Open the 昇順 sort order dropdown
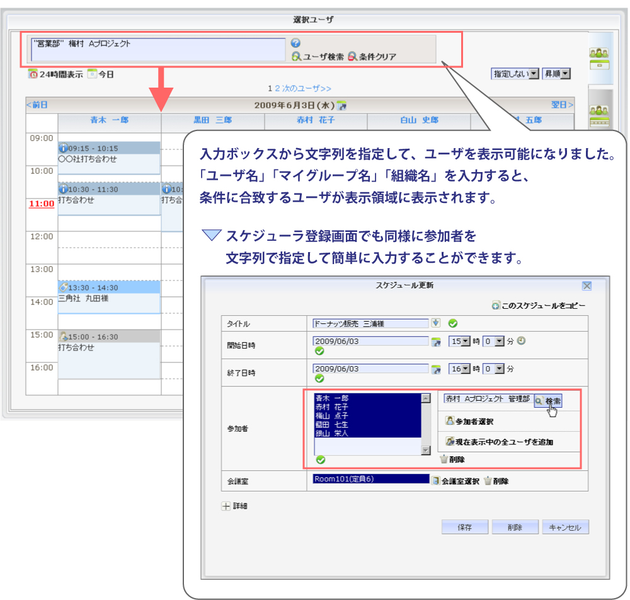Screen dimensions: 630x600 (556, 74)
